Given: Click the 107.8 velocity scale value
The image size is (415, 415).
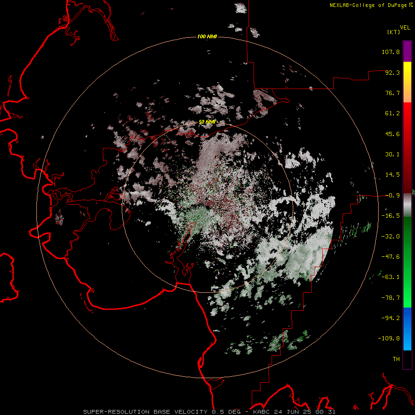Looking at the screenshot, I should tap(391, 52).
